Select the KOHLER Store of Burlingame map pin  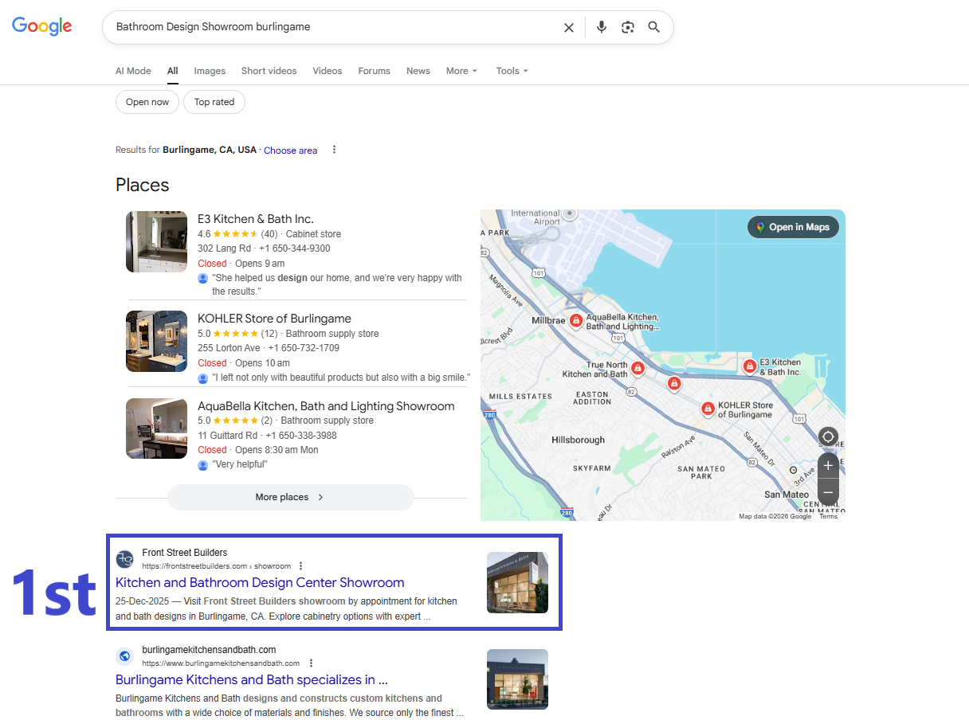[708, 409]
